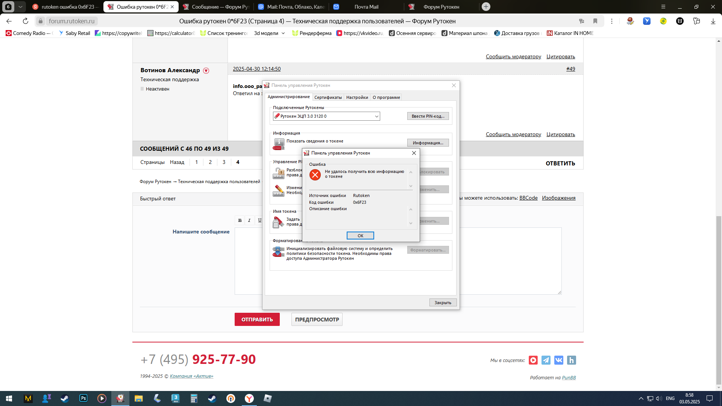Viewport: 722px width, 406px height.
Task: Click post timestamp 2025-04-30 12:14:50
Action: point(256,69)
